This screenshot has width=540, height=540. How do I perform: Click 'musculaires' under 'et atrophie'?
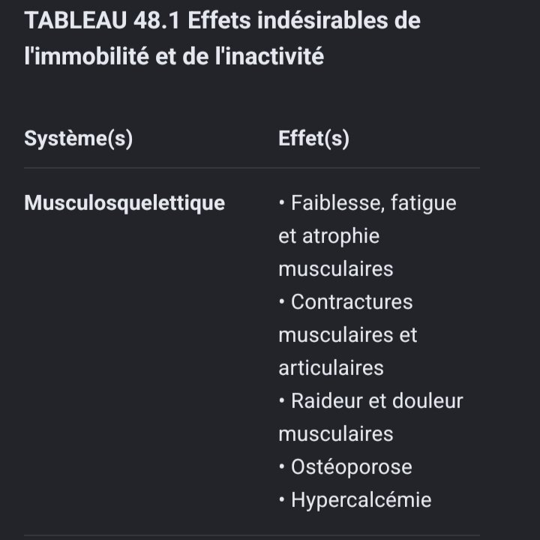click(336, 269)
